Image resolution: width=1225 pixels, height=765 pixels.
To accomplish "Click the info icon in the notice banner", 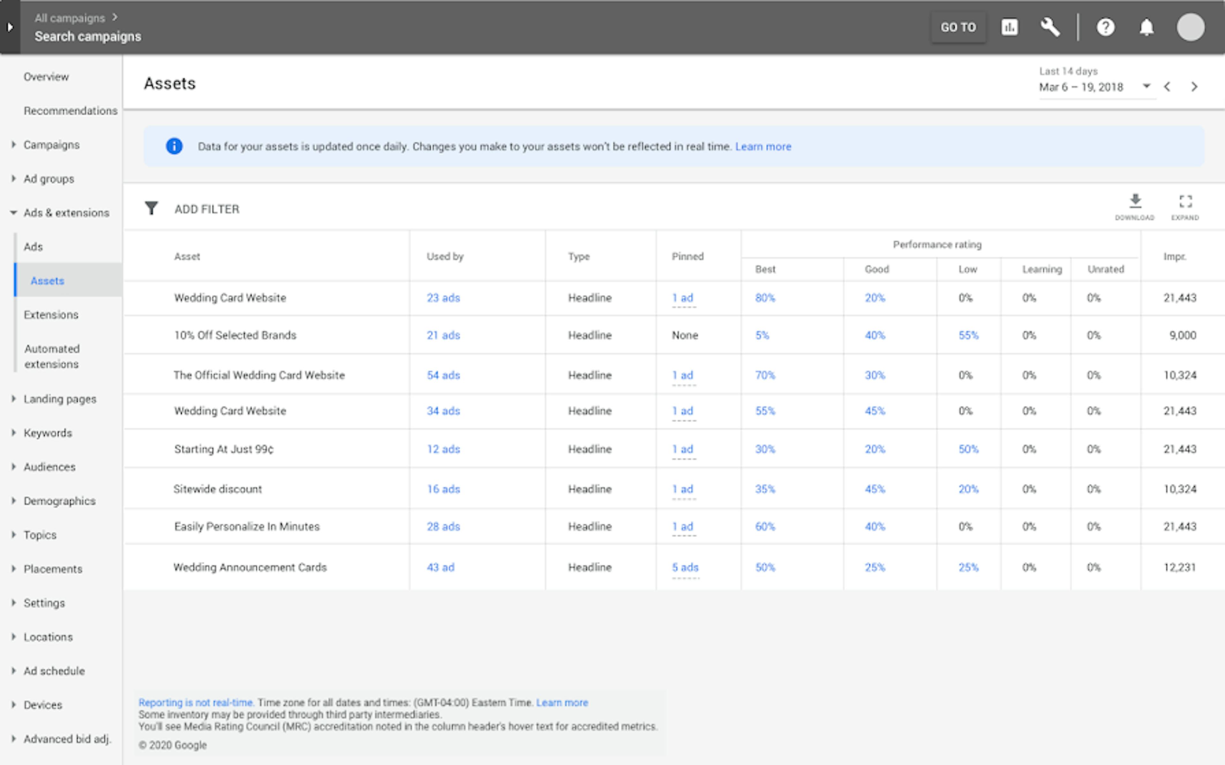I will tap(174, 146).
